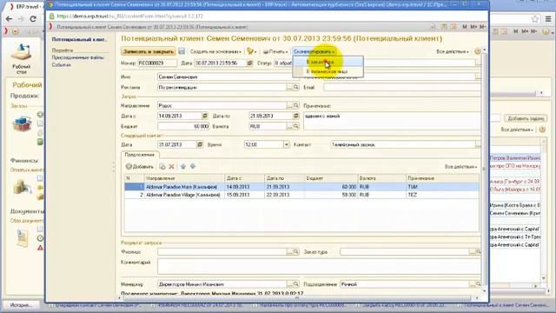This screenshot has height=313, width=556.
Task: Open Все действия dropdown above offers table
Action: pos(461,166)
